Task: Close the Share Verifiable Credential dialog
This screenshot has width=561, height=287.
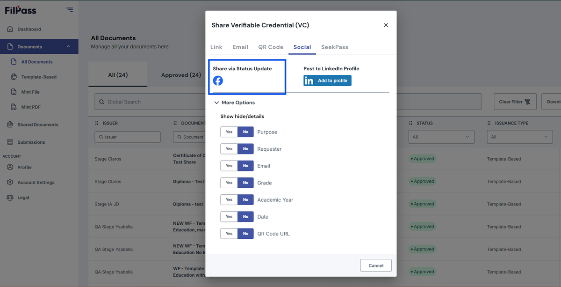Action: 386,25
